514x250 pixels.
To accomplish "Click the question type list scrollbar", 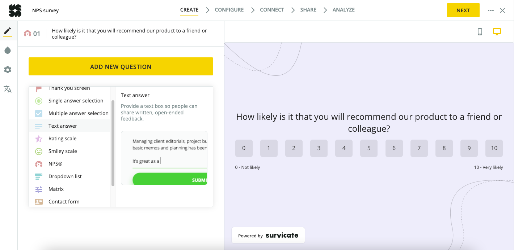I will click(113, 143).
